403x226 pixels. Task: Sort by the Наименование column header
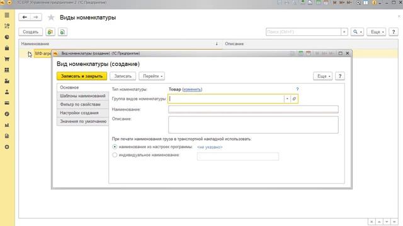coord(120,44)
